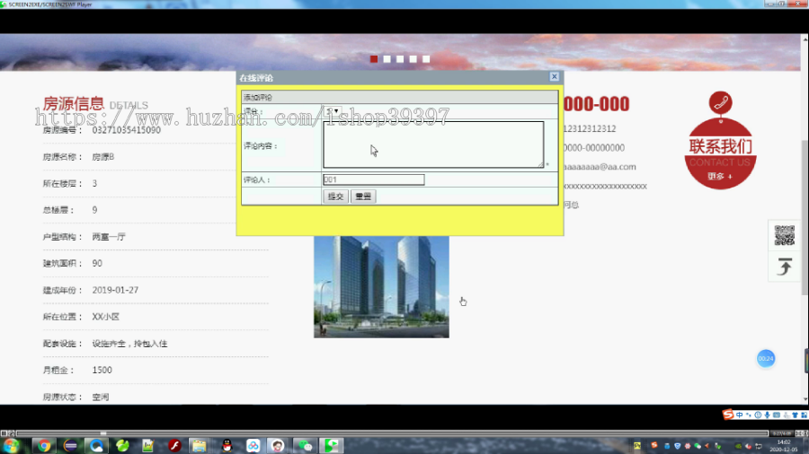Open the QR code icon on sidebar
Screen dimensions: 809x454
(x=785, y=235)
